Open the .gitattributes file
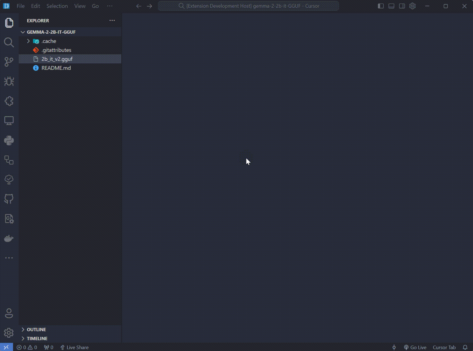The width and height of the screenshot is (473, 351). (70, 50)
